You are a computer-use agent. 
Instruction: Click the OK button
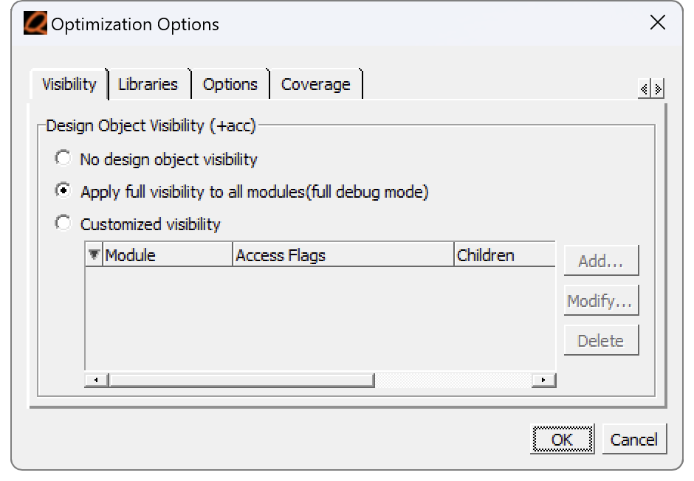[x=562, y=439]
